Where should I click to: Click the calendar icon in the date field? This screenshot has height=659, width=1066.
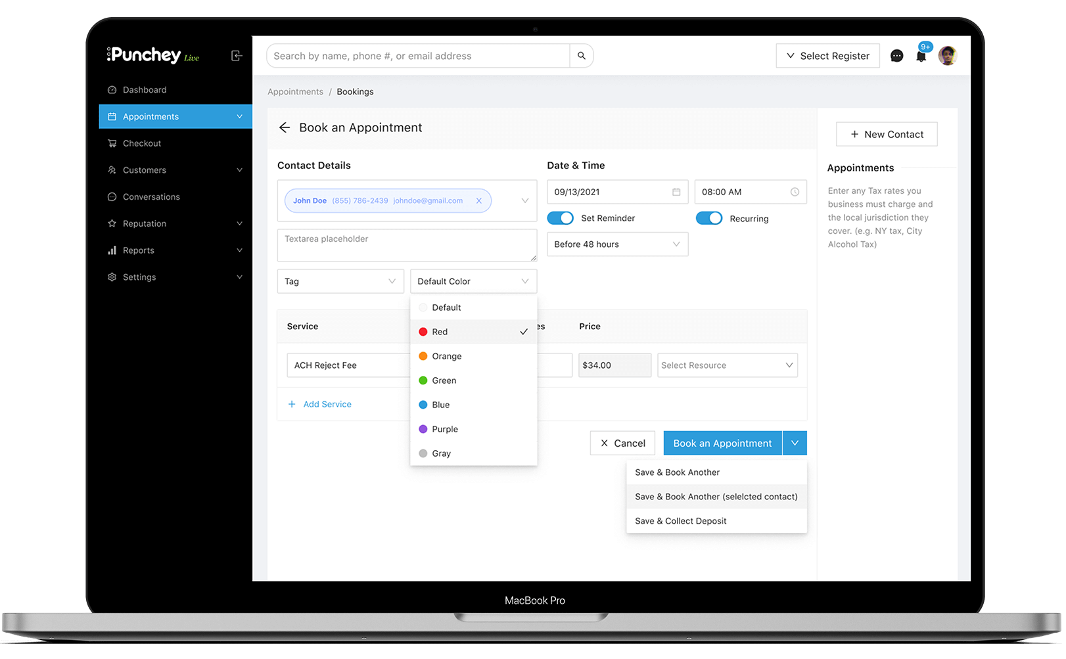coord(676,192)
